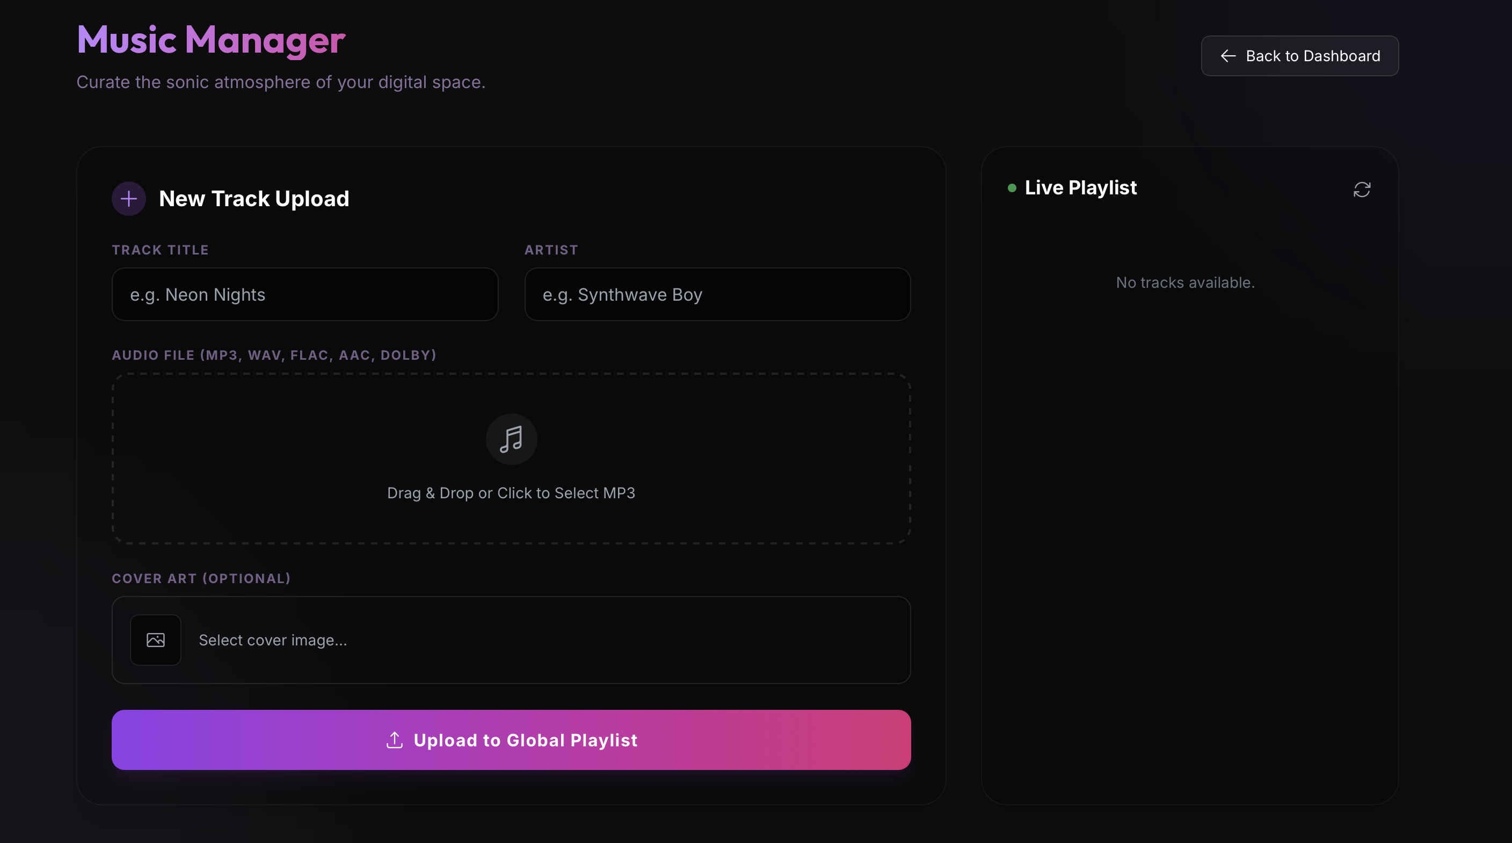Go back to the dashboard
Screen dimensions: 1512x843
click(x=1299, y=56)
